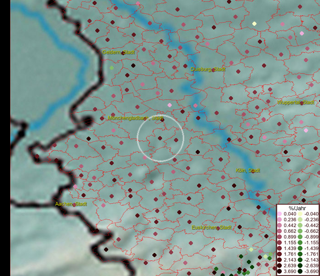Click the -3.690 darkest green swatch
Screen dimensions: 320x276
[x=300, y=271]
